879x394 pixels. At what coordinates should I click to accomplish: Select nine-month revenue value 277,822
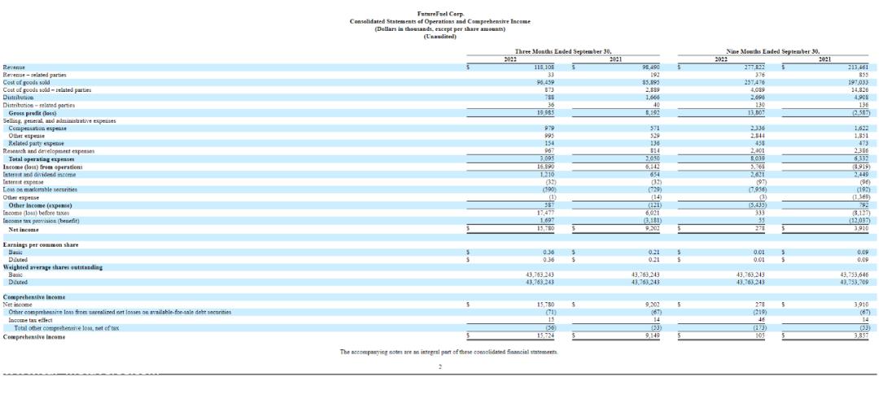755,67
